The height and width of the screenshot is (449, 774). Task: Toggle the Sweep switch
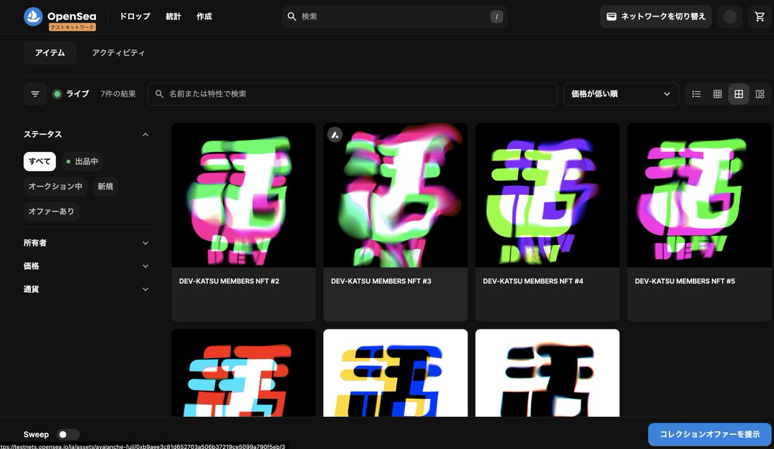coord(68,435)
